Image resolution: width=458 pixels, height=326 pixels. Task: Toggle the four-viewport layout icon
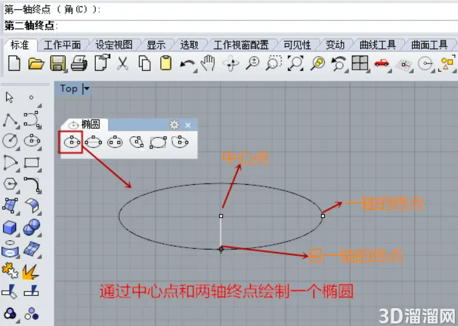[360, 63]
